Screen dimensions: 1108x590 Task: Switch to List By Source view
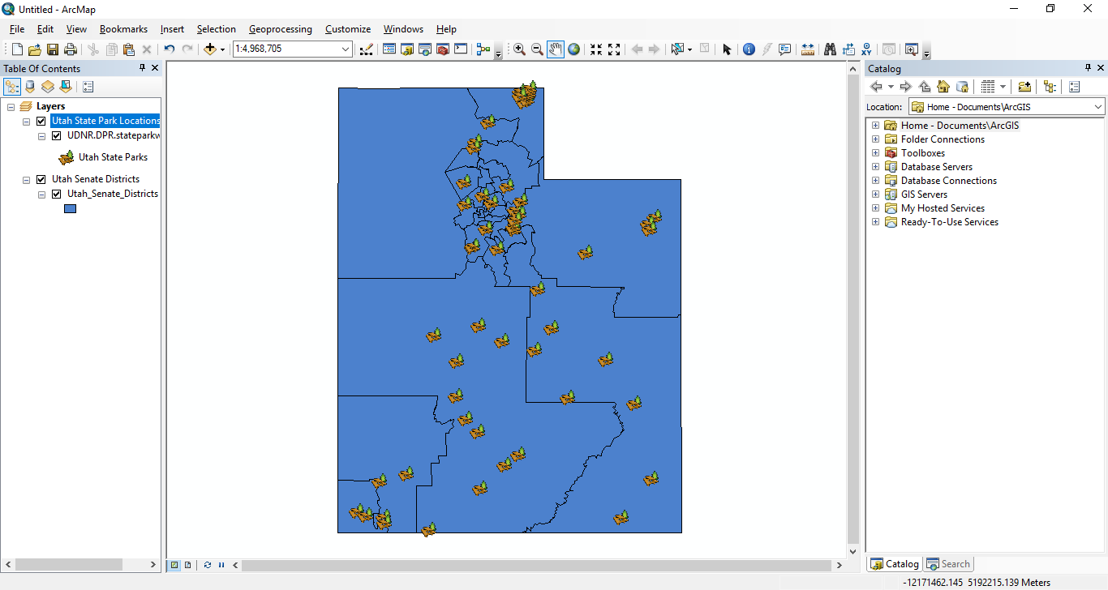[30, 86]
